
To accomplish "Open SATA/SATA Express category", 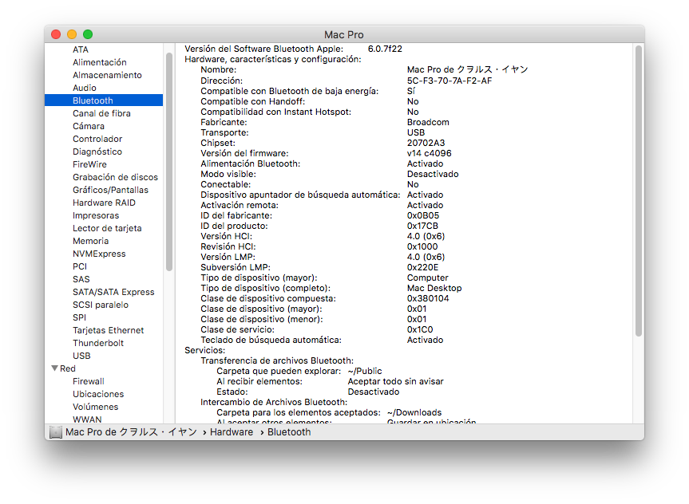I will (x=113, y=292).
